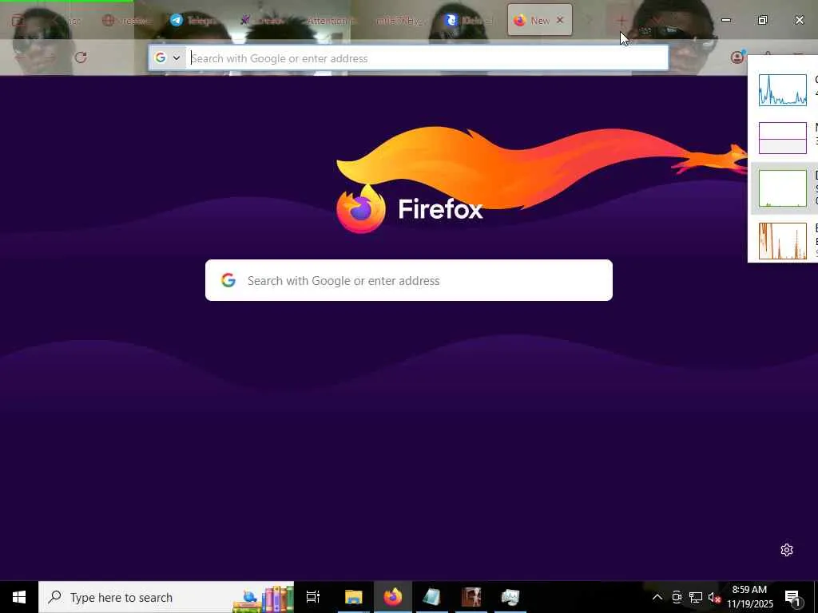This screenshot has width=818, height=613.
Task: Click the Meet Now tray icon
Action: [x=677, y=597]
